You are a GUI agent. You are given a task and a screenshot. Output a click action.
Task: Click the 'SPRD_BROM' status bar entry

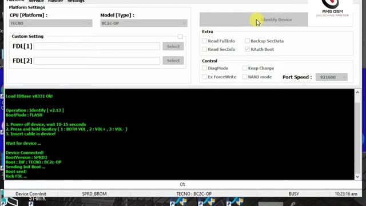pyautogui.click(x=94, y=194)
